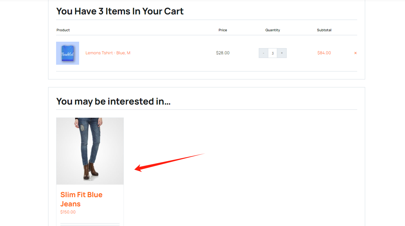The width and height of the screenshot is (405, 226).
Task: Click the Quantity column header
Action: tap(273, 30)
